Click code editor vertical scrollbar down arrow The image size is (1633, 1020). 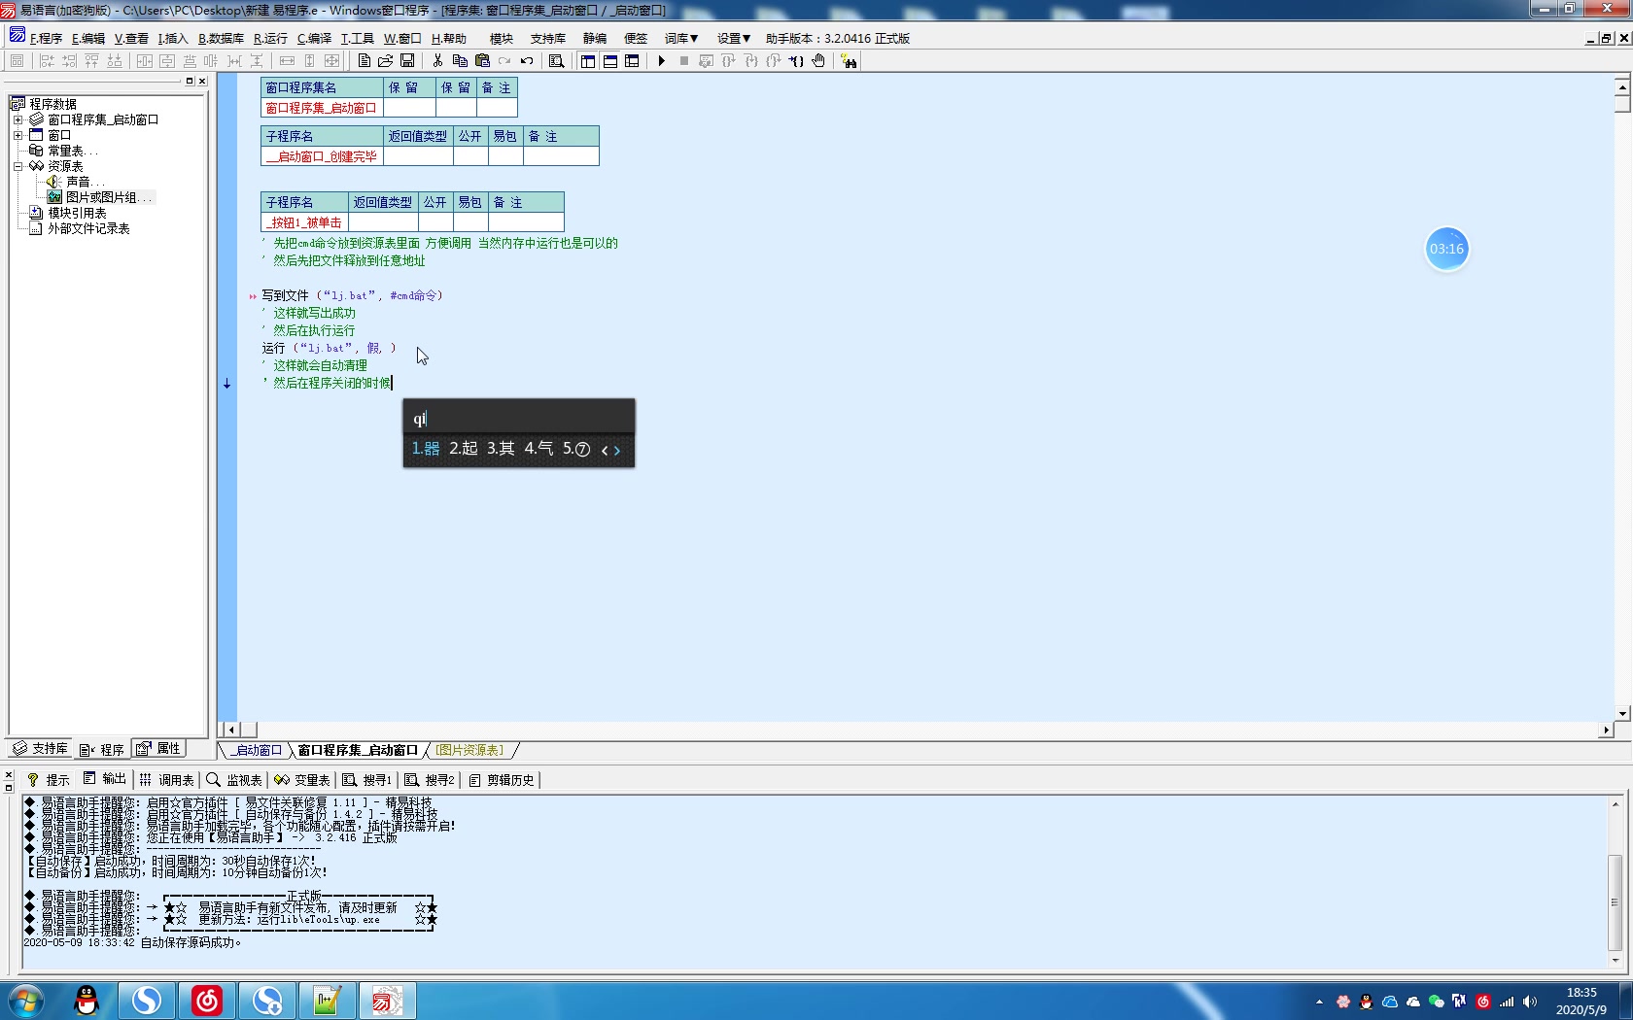pos(1622,713)
